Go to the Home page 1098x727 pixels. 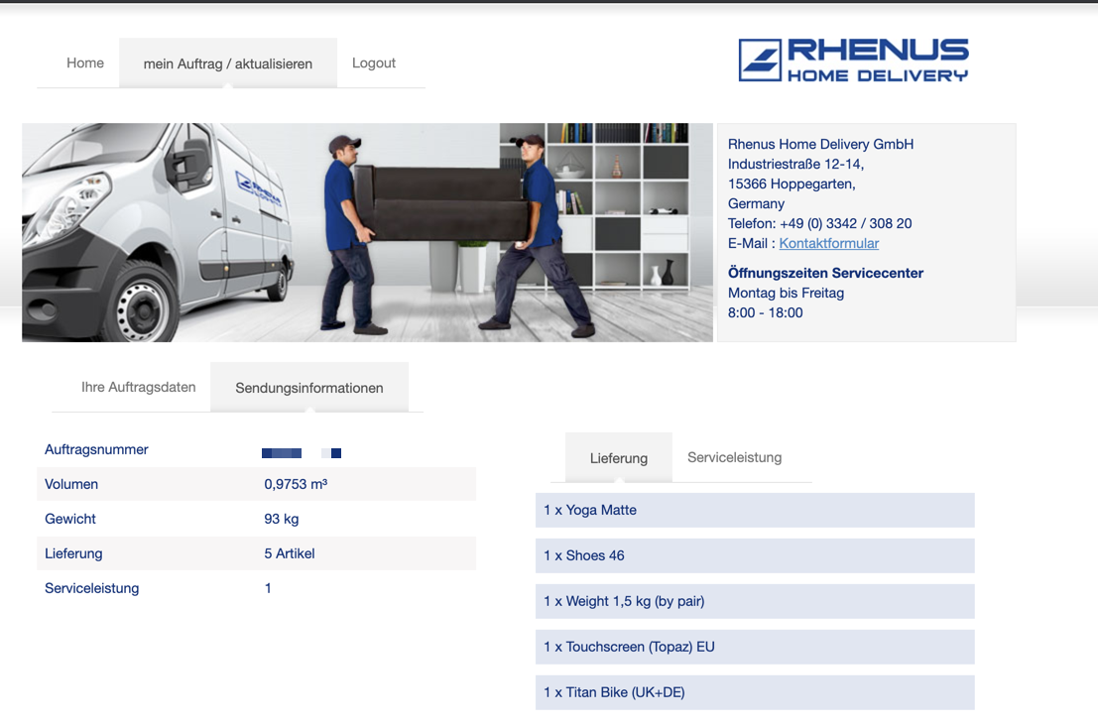pos(85,62)
